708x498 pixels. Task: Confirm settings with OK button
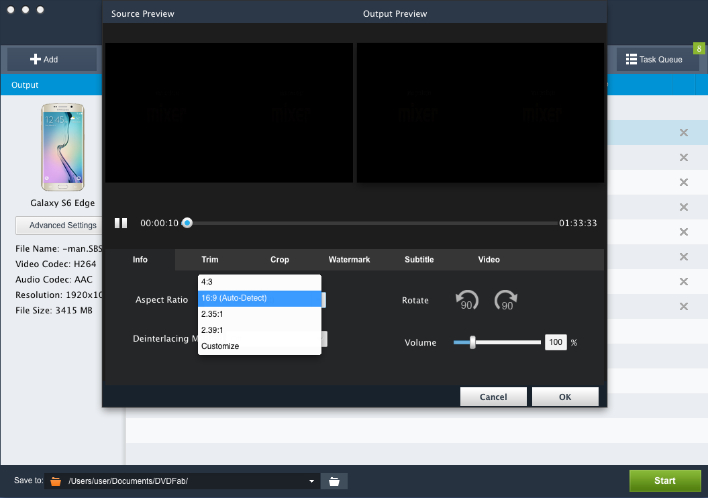tap(565, 397)
